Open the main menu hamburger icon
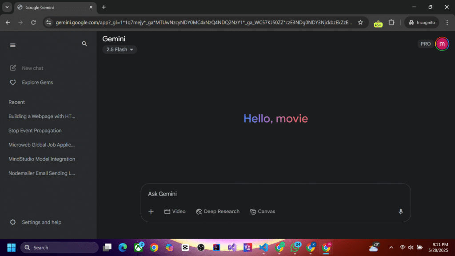Image resolution: width=455 pixels, height=256 pixels. (13, 45)
